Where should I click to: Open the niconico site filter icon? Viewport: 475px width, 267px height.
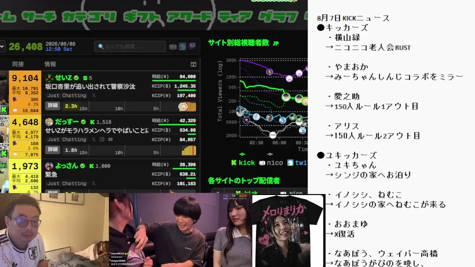click(173, 47)
